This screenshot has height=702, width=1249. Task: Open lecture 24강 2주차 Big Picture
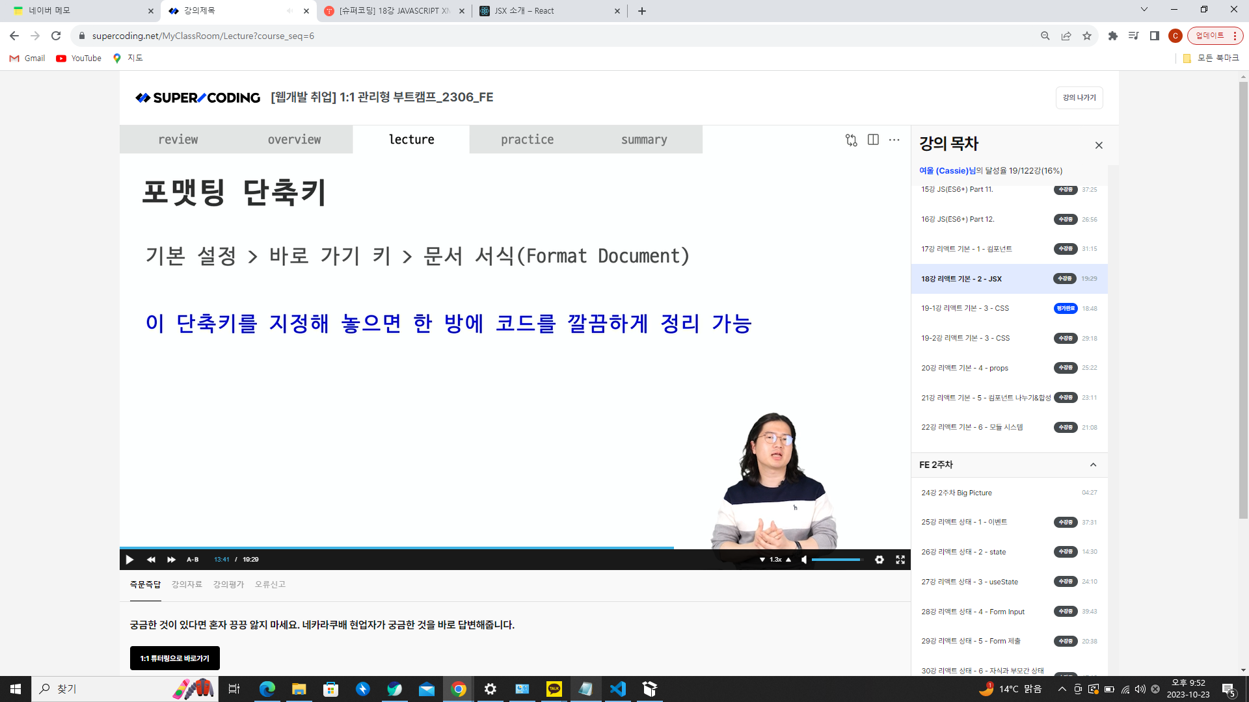[x=1009, y=493]
